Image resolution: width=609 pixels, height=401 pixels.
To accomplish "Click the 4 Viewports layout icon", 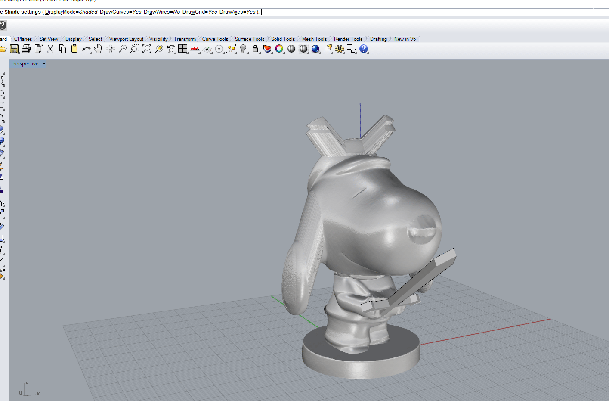I will (x=183, y=49).
